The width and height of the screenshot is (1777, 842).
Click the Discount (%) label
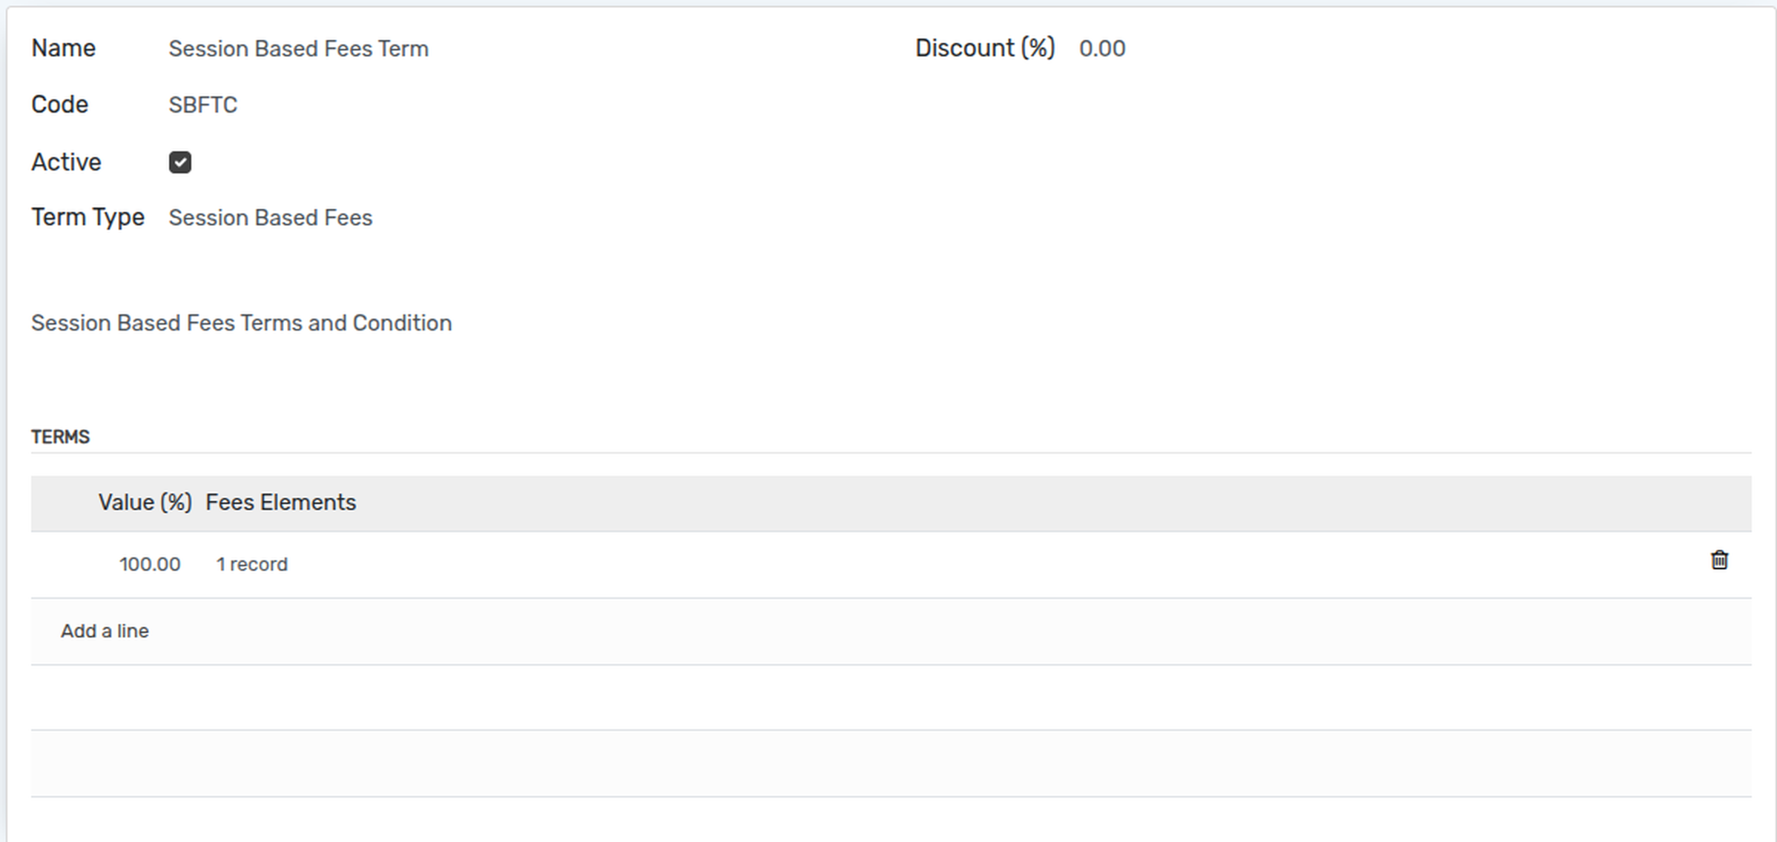pos(985,49)
